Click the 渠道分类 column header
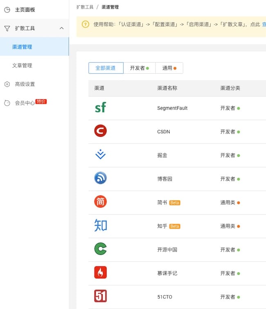Screen dimensions: 266x309 (x=230, y=88)
